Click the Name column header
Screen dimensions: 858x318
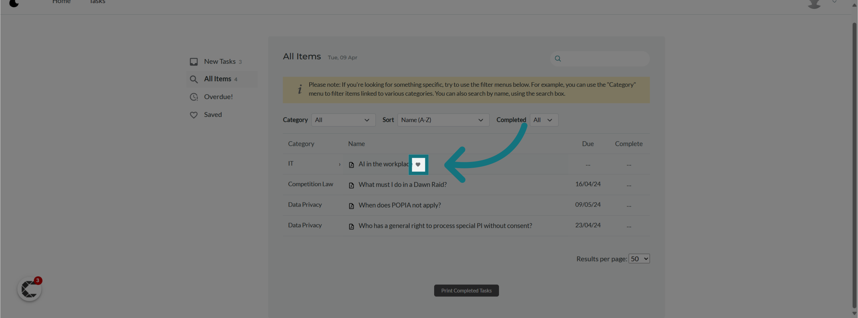(x=356, y=144)
